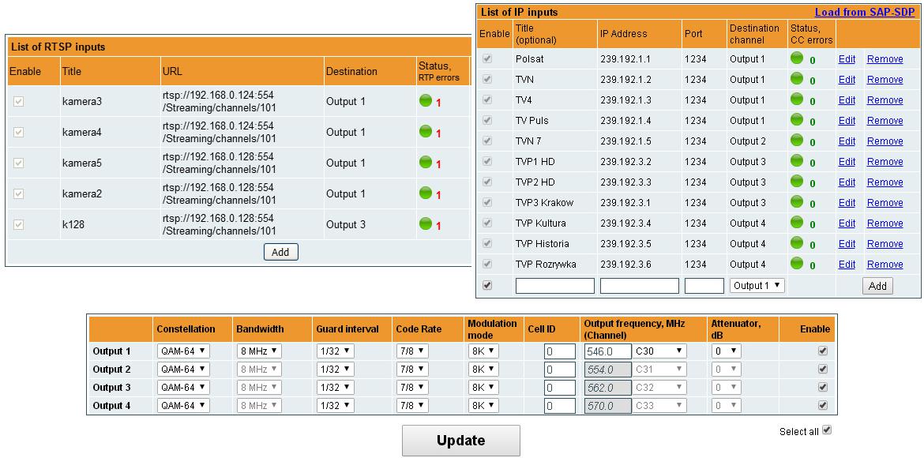The height and width of the screenshot is (458, 924).
Task: Click the Polsat status indicator light
Action: tap(797, 58)
